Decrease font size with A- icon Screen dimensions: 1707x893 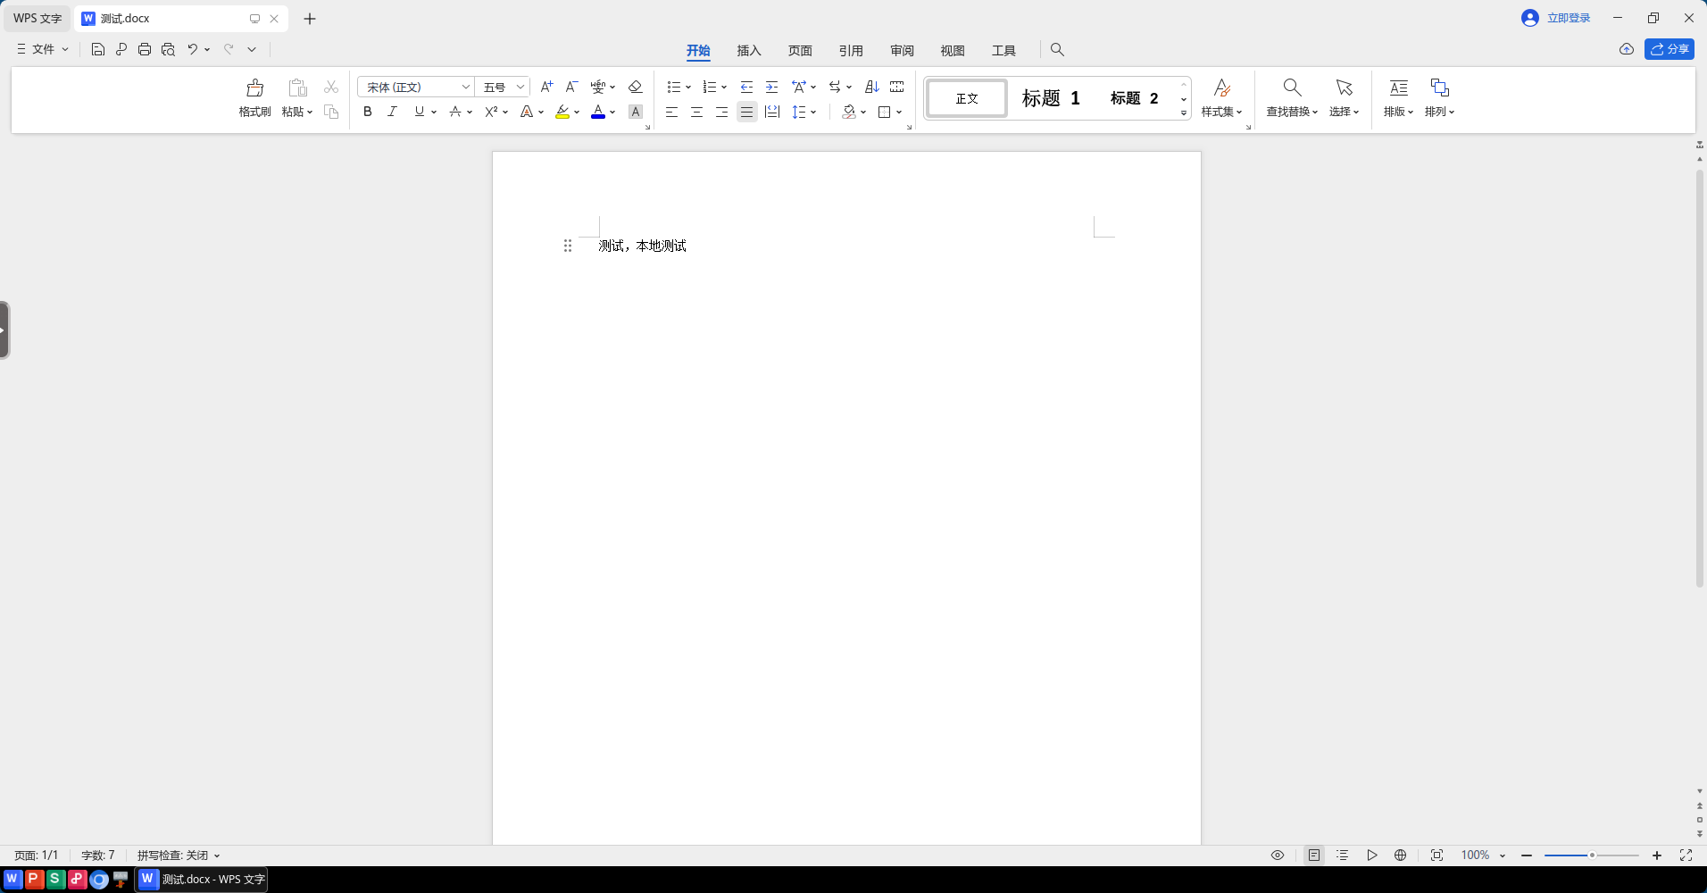(x=572, y=87)
